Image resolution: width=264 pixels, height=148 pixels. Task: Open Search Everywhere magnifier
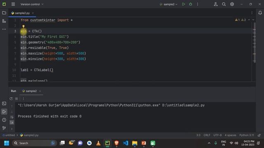point(224,4)
